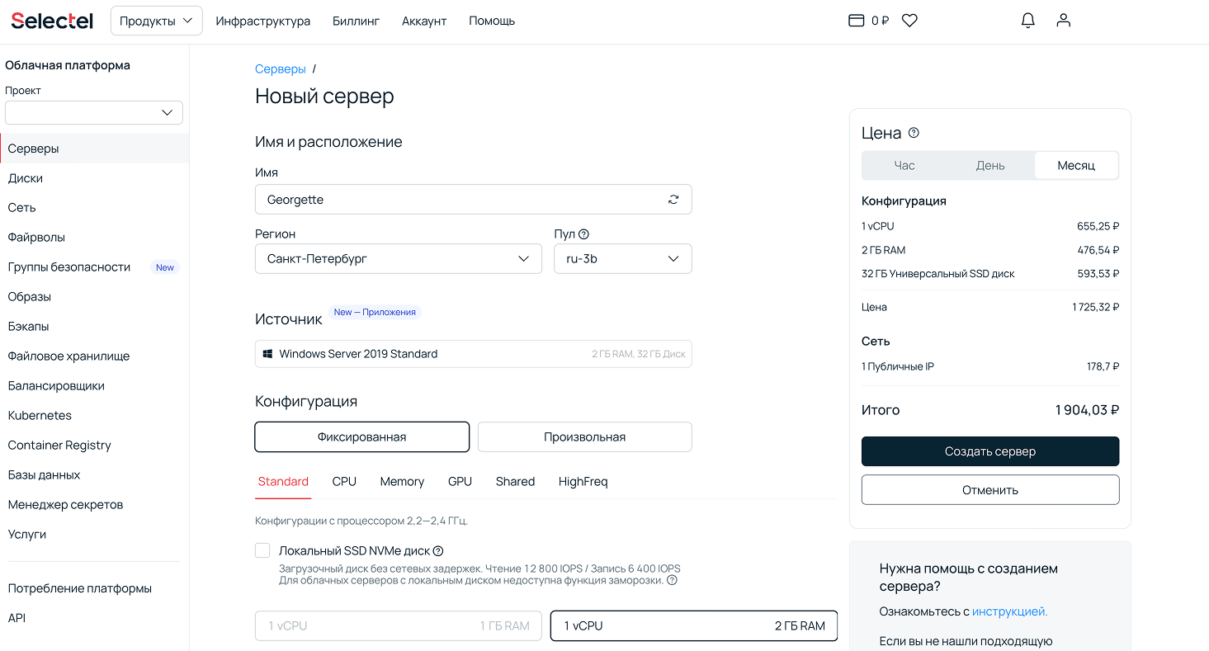Enable Локальный SSD NVMe диск checkbox
1209x651 pixels.
(262, 550)
